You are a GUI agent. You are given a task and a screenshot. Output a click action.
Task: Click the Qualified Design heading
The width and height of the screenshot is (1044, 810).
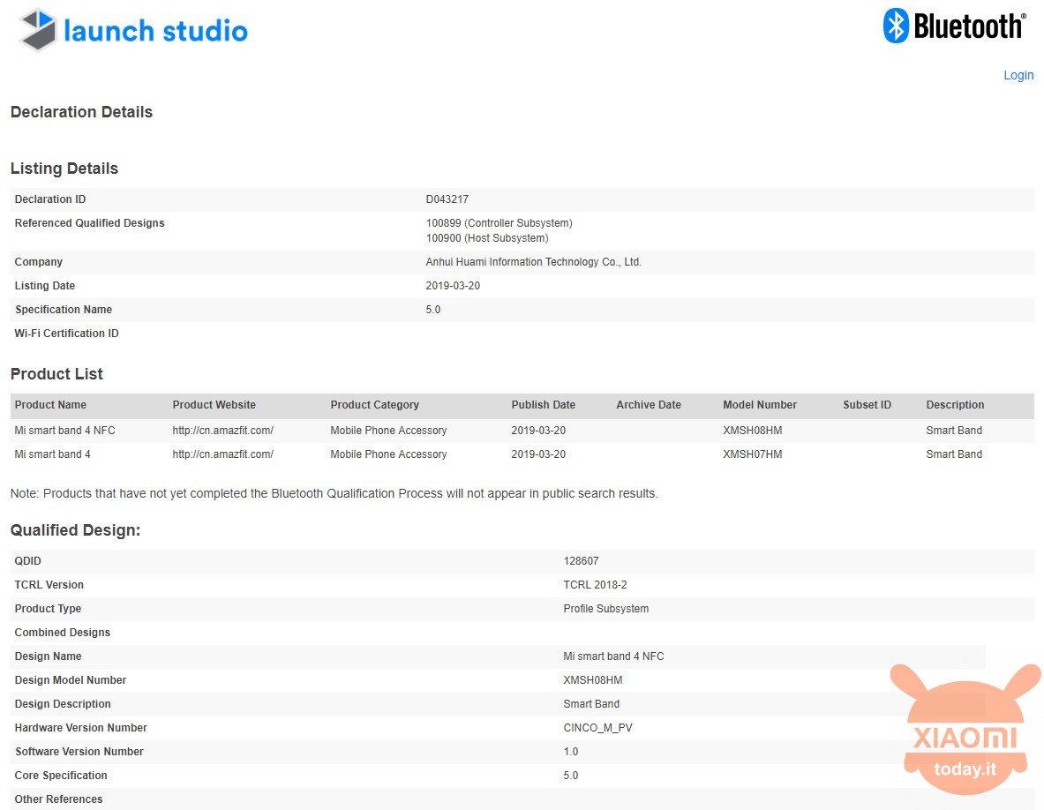click(75, 530)
